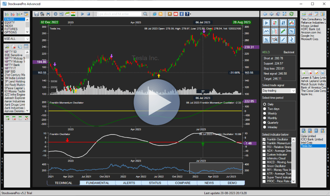330x196 pixels.
Task: Open the Day trading signal dropdown
Action: tap(279, 91)
